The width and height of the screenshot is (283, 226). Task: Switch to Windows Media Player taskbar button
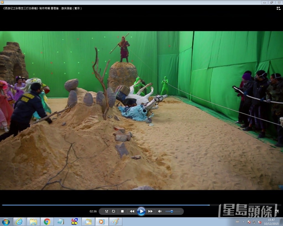point(102,222)
